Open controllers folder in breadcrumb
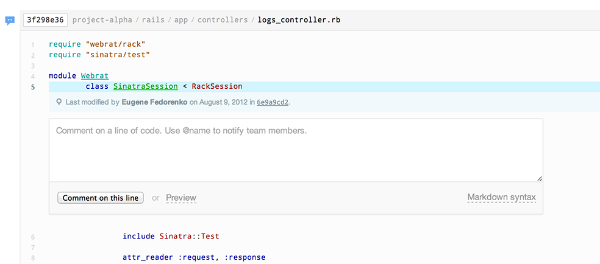This screenshot has width=600, height=264. click(223, 20)
